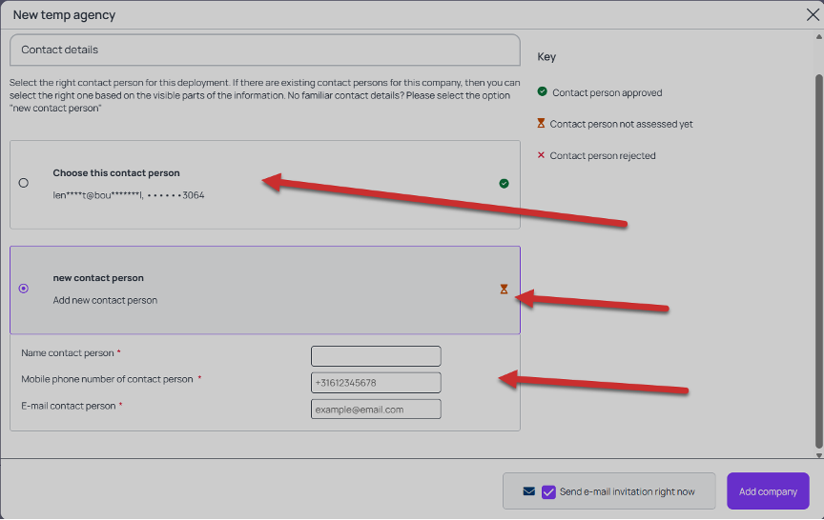
Task: Click the 'Add new contact person' card text
Action: pos(105,300)
